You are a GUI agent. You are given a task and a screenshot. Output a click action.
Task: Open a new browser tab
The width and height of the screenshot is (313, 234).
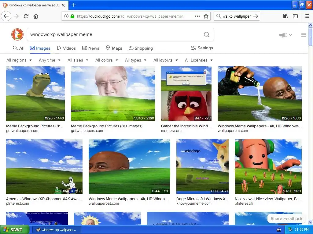click(73, 5)
